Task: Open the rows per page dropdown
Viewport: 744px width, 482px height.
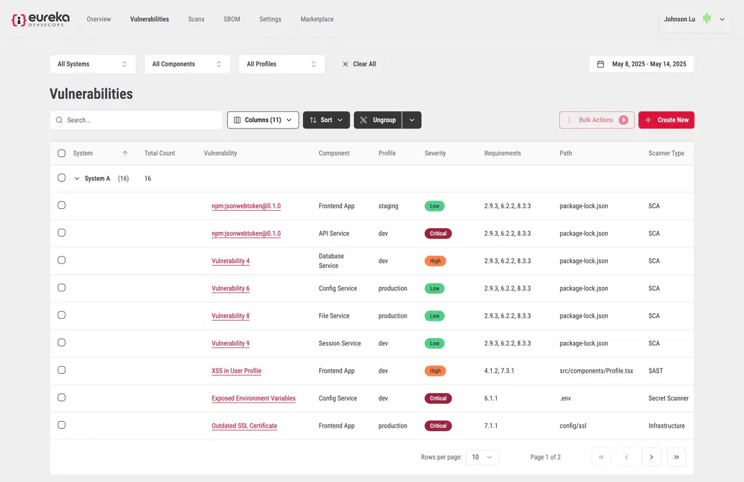Action: point(482,457)
